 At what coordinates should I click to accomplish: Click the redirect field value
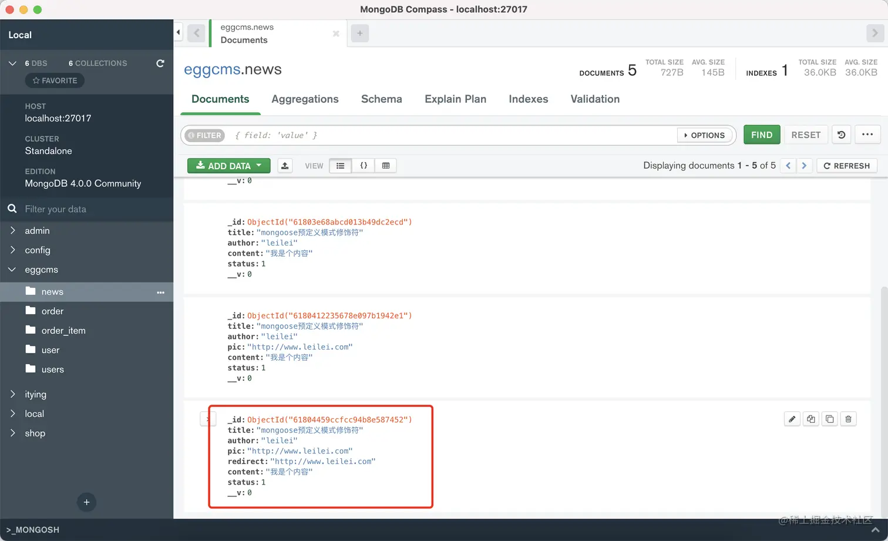323,462
